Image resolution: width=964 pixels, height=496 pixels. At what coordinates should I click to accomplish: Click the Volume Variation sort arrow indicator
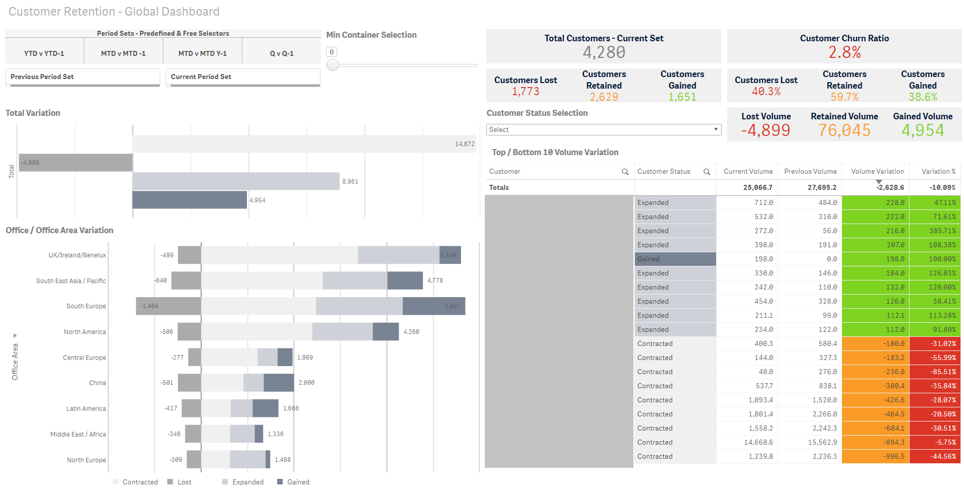point(879,182)
